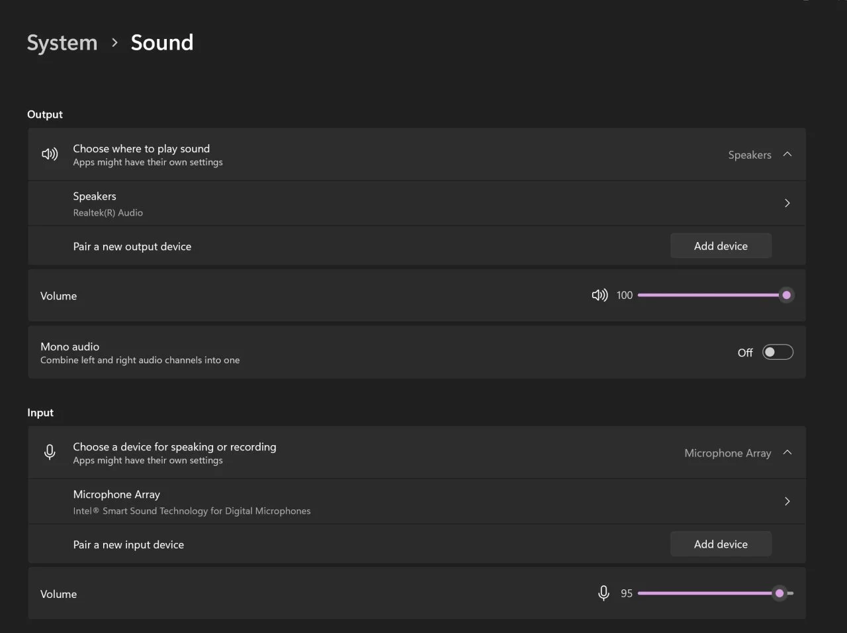This screenshot has height=633, width=847.
Task: Click the input volume value 95
Action: 627,594
